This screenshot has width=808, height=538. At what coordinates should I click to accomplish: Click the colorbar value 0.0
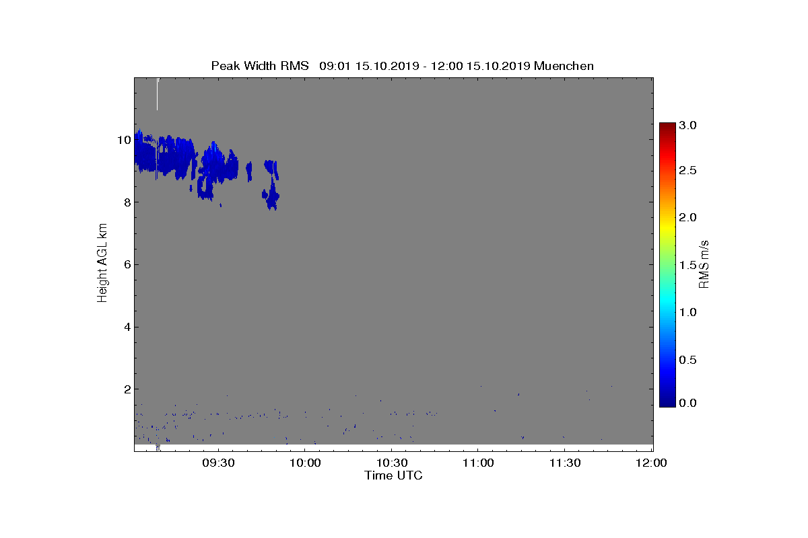click(x=688, y=403)
